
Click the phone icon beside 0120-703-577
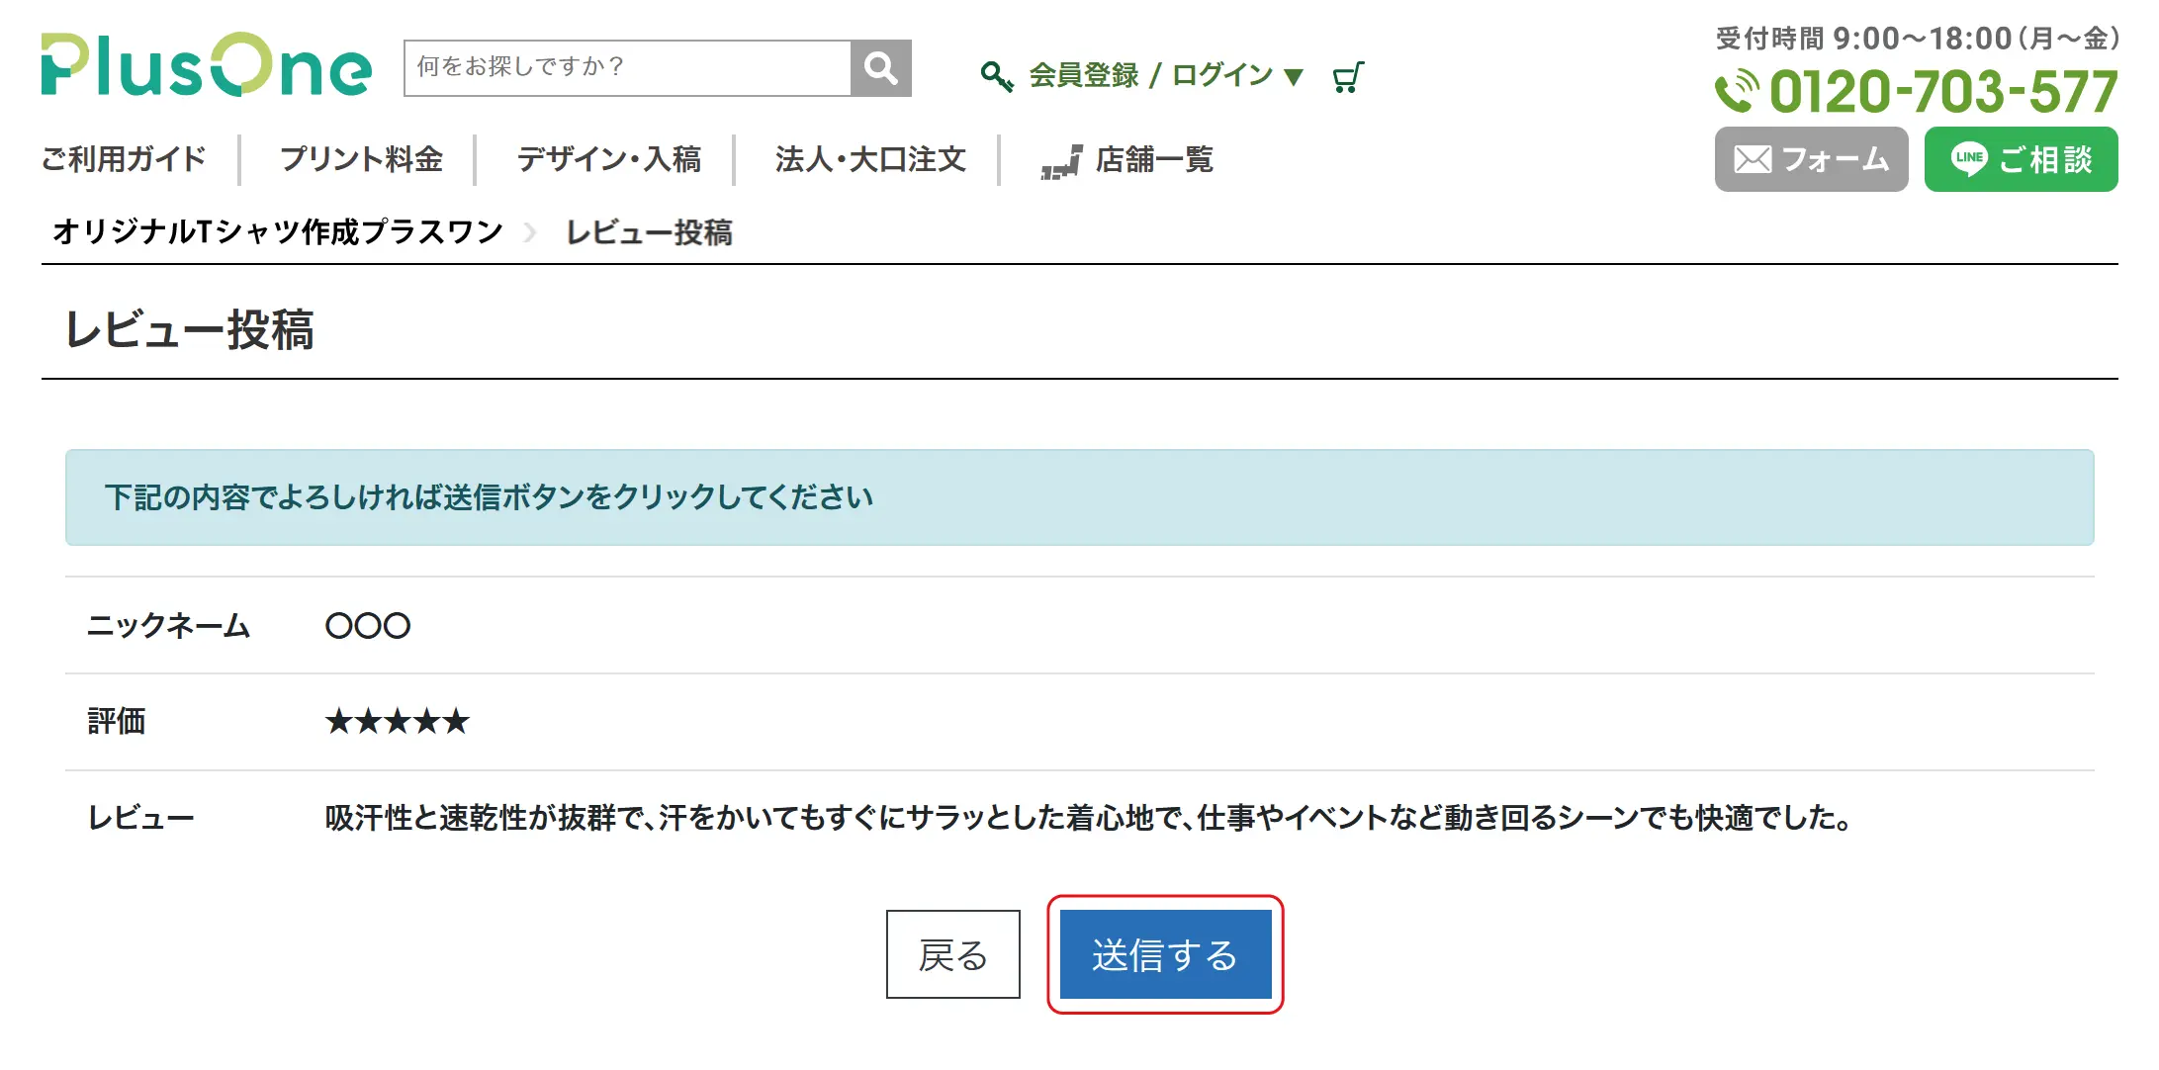(x=1737, y=92)
